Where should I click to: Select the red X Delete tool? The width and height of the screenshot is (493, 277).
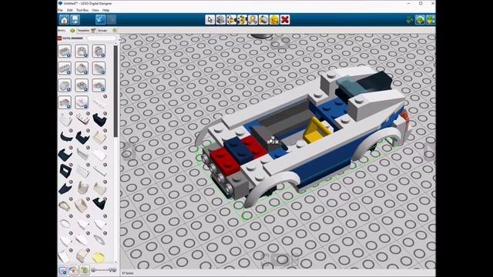[x=285, y=20]
